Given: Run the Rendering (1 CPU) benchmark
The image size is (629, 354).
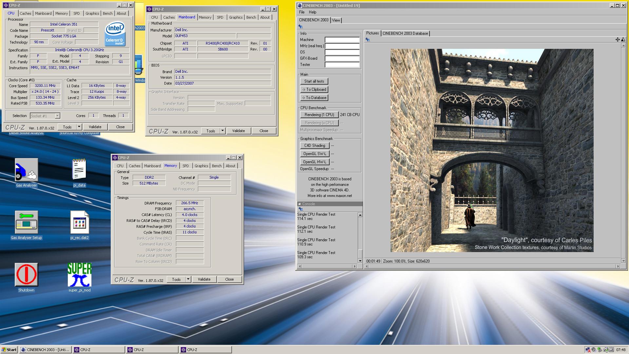Looking at the screenshot, I should click(319, 115).
